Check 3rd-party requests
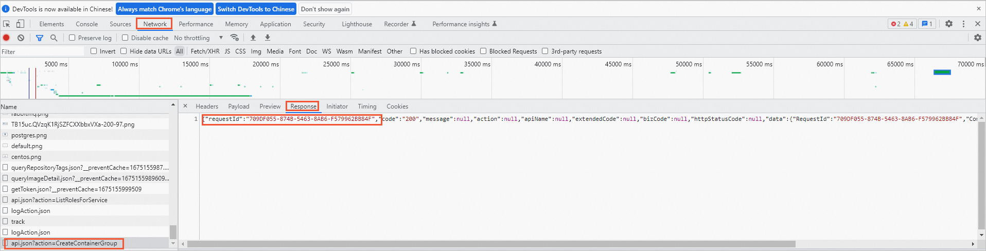This screenshot has width=986, height=251. 545,51
